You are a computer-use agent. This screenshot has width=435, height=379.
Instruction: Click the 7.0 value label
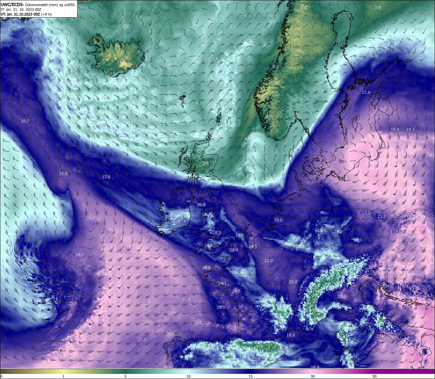[x=159, y=161]
